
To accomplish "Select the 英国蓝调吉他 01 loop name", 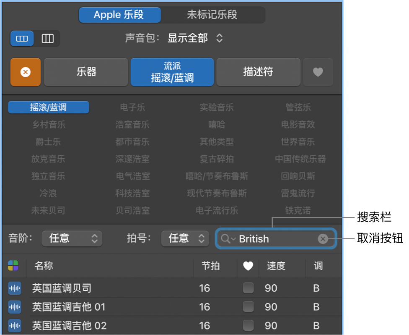I will point(69,307).
